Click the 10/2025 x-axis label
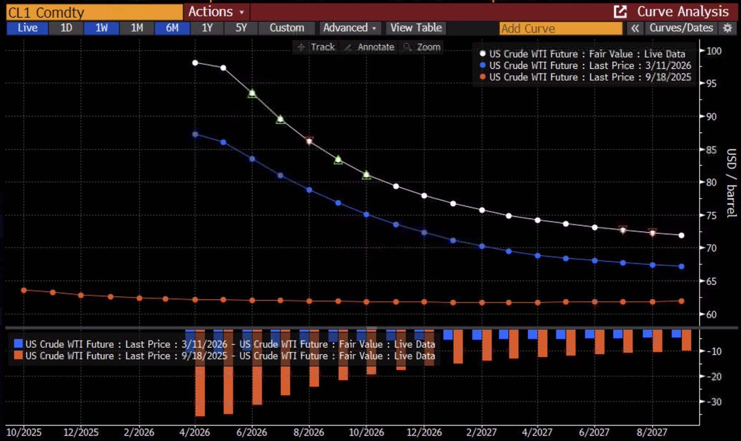Screen dimensions: 741x441 click(x=23, y=432)
